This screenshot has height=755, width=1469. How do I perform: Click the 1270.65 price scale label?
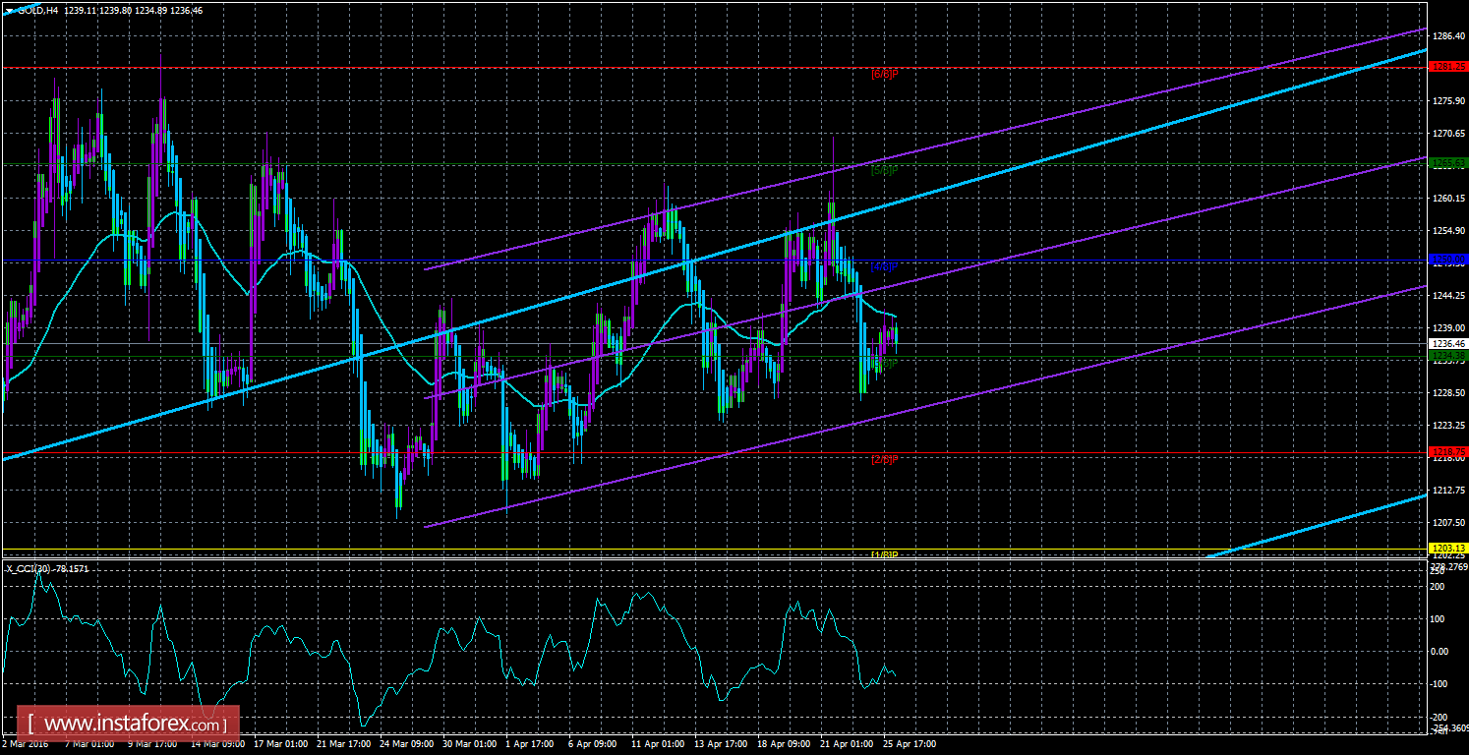pyautogui.click(x=1448, y=134)
